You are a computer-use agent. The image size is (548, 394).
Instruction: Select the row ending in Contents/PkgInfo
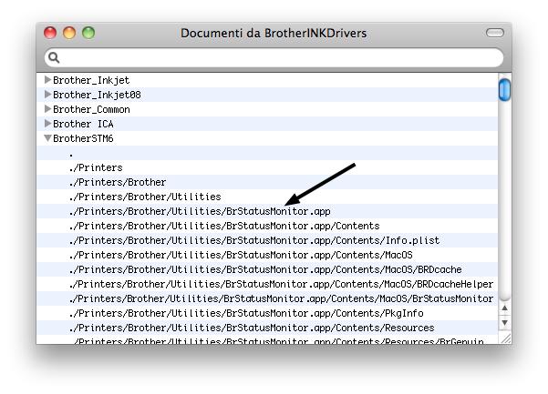(x=267, y=313)
